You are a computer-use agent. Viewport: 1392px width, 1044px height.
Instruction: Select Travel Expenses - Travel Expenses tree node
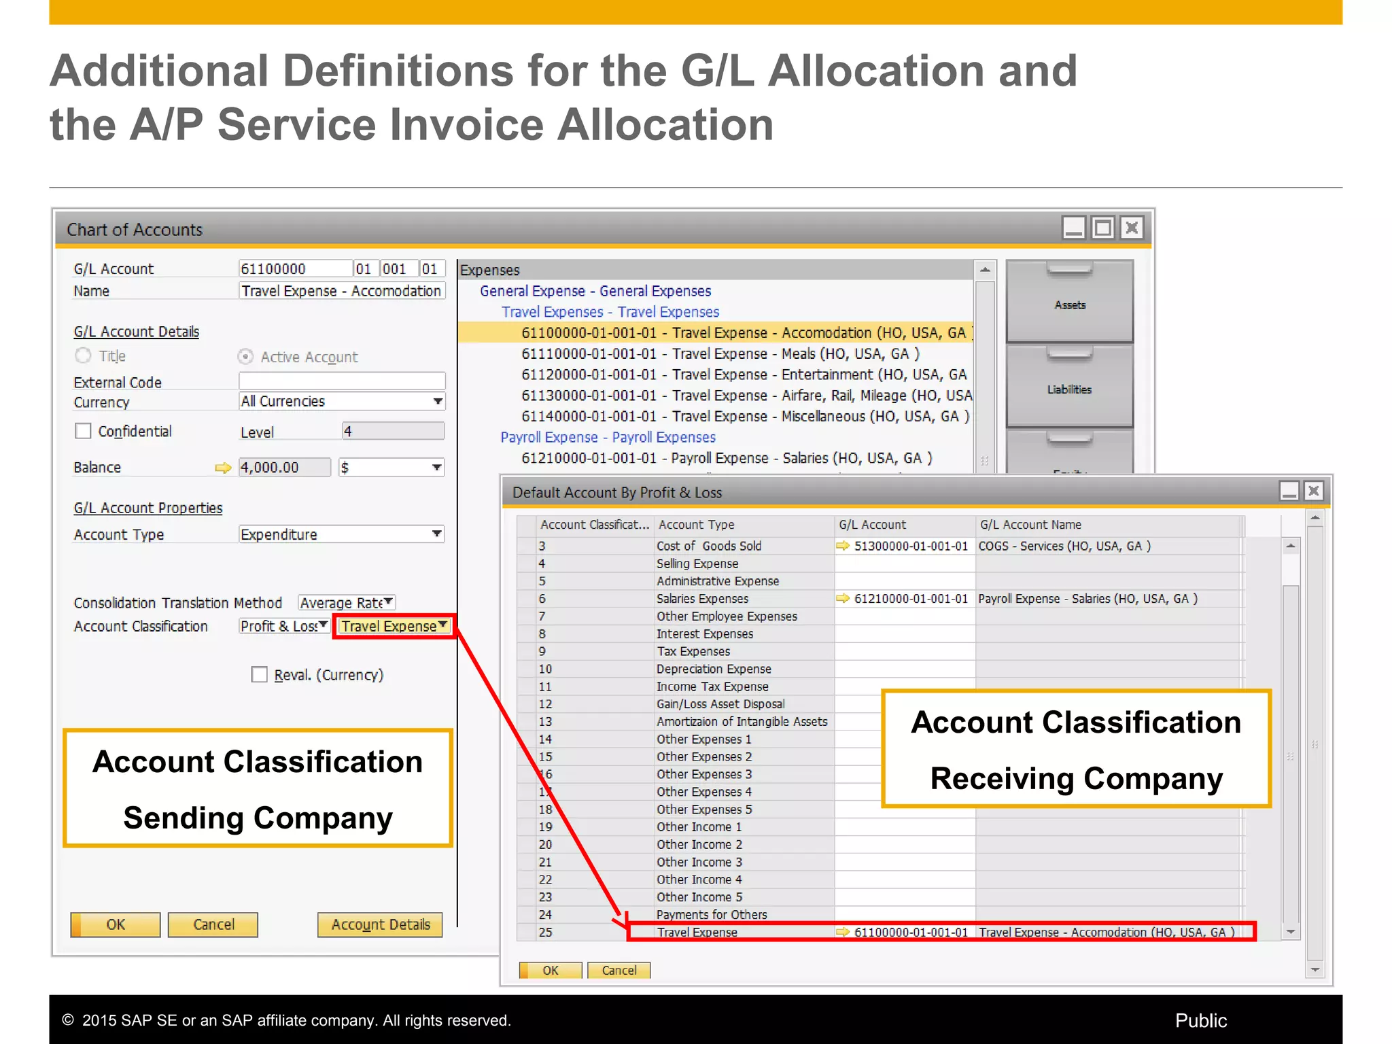(x=610, y=312)
